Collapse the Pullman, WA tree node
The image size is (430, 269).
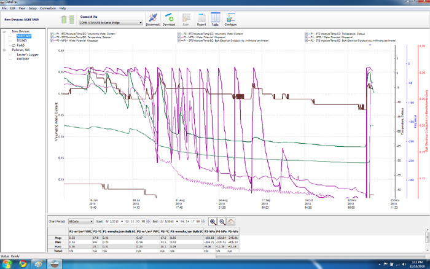pyautogui.click(x=4, y=50)
